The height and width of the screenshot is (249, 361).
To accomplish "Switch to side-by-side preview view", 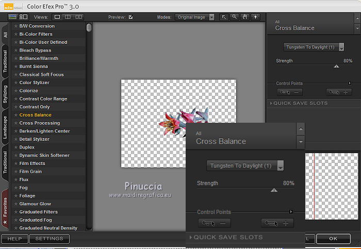I will tap(79, 17).
